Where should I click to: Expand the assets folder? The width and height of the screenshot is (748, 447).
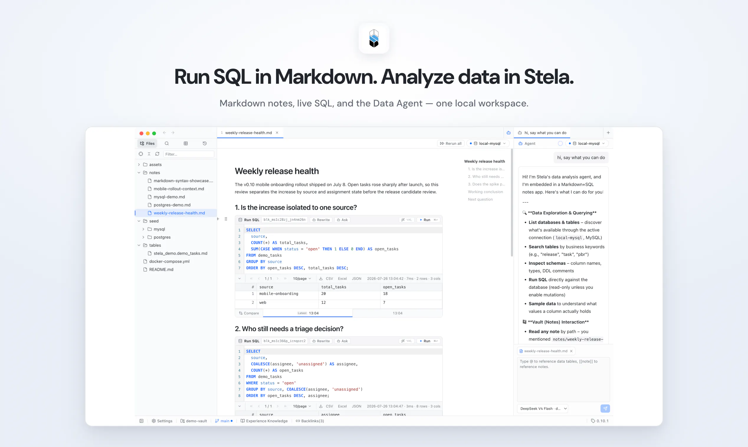click(x=139, y=165)
